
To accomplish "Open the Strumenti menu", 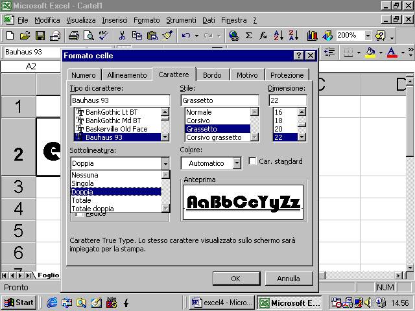I will (181, 20).
